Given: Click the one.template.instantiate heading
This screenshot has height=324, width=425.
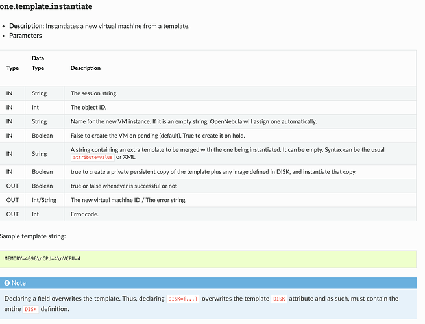Looking at the screenshot, I should tap(46, 6).
